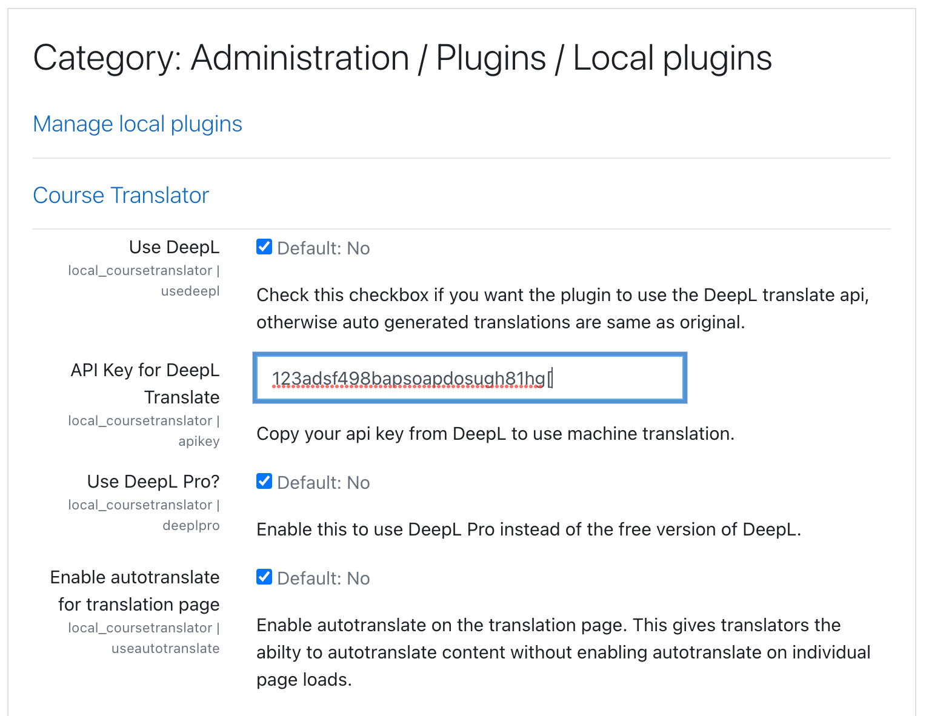926x716 pixels.
Task: Toggle the Use DeepL Pro checkbox
Action: 264,481
